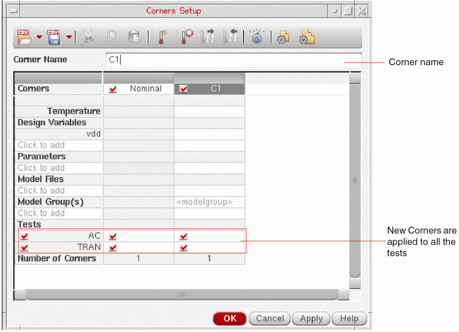Image resolution: width=459 pixels, height=332 pixels.
Task: Click to add under Parameters
Action: [x=58, y=168]
